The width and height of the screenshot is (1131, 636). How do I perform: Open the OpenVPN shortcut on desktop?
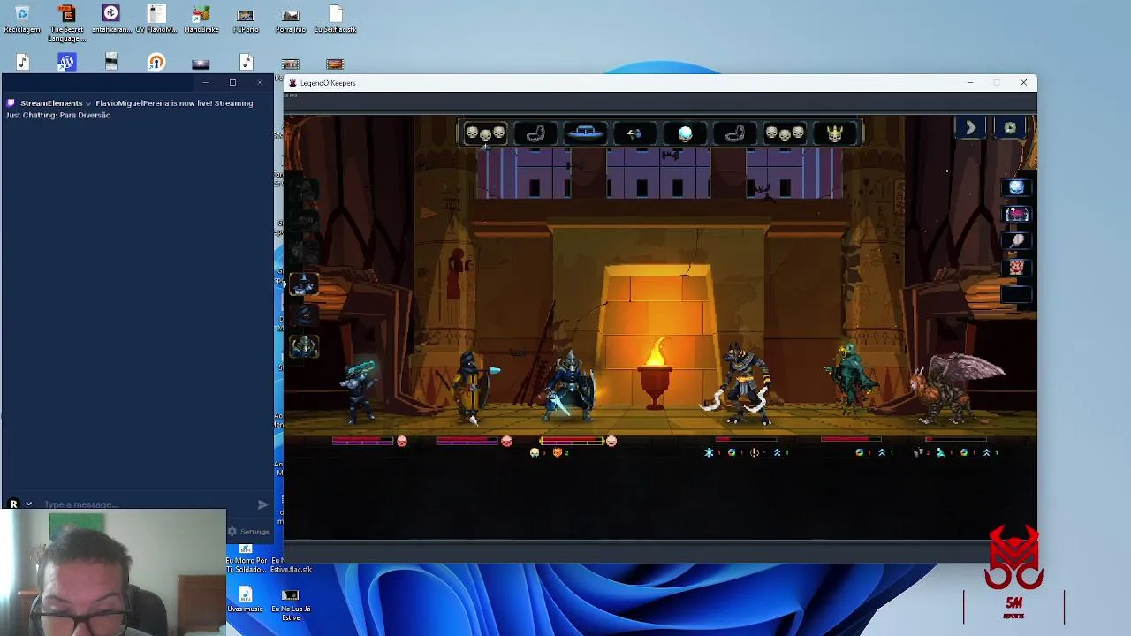156,62
